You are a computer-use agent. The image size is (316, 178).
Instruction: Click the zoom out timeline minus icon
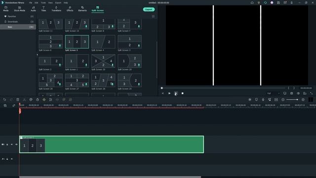click(x=283, y=100)
